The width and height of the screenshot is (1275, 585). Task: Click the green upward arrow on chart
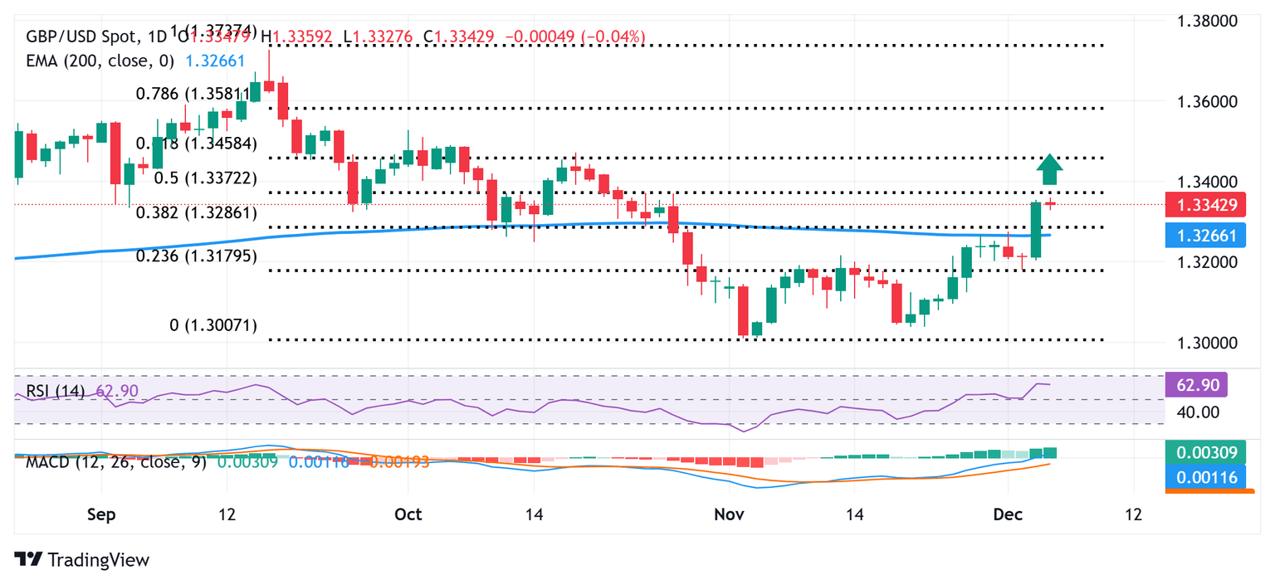click(x=1050, y=169)
